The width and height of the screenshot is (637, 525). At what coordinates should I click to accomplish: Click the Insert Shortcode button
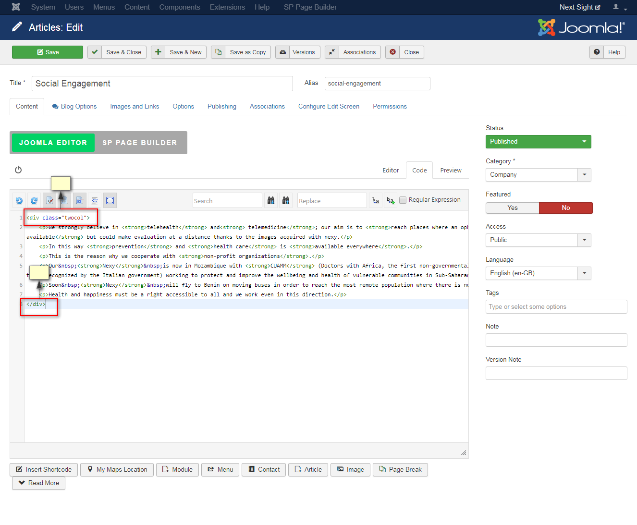44,470
